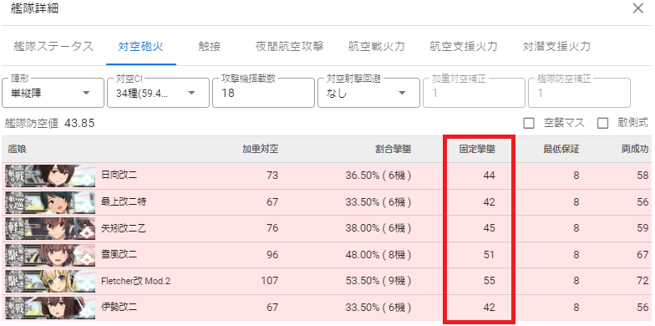Open the 触接 tab

coord(209,47)
